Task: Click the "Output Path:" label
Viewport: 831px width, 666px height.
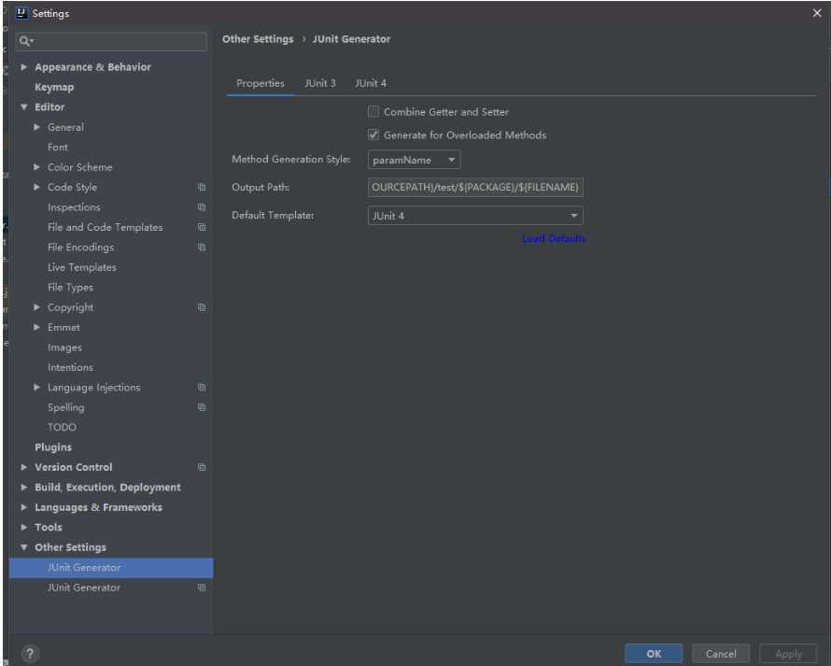Action: click(261, 187)
